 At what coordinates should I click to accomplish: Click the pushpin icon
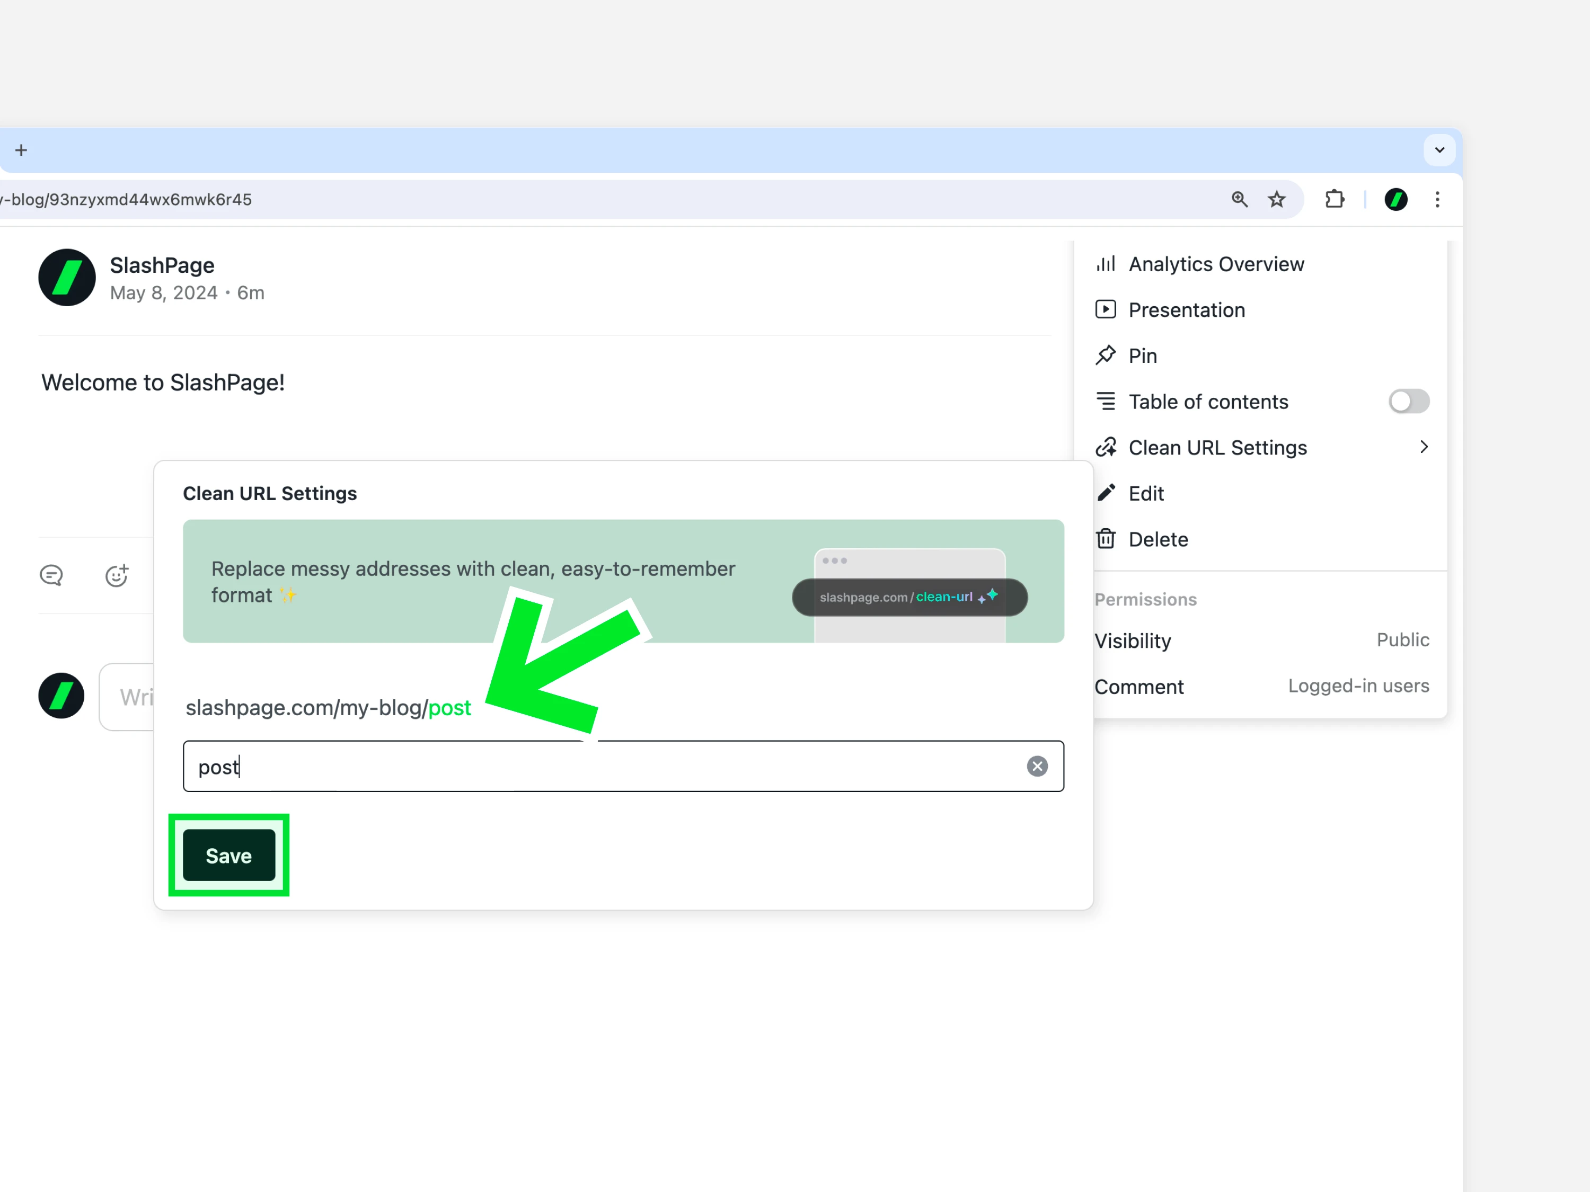[1106, 355]
